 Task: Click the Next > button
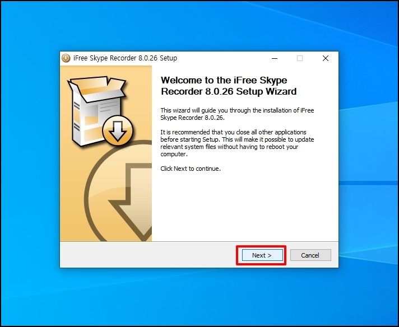click(262, 255)
